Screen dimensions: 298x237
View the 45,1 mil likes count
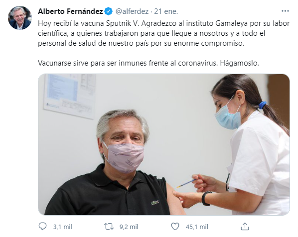[197, 227]
